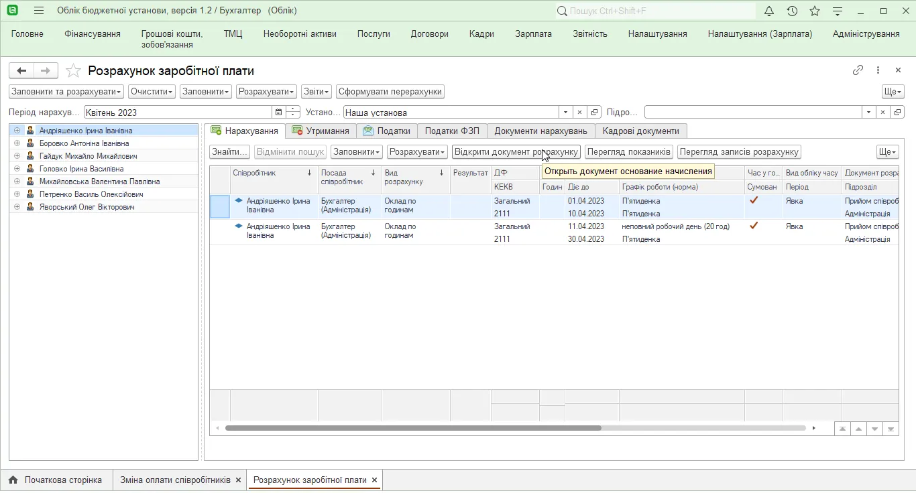
Task: Expand the Установа dropdown arrow
Action: tap(566, 113)
